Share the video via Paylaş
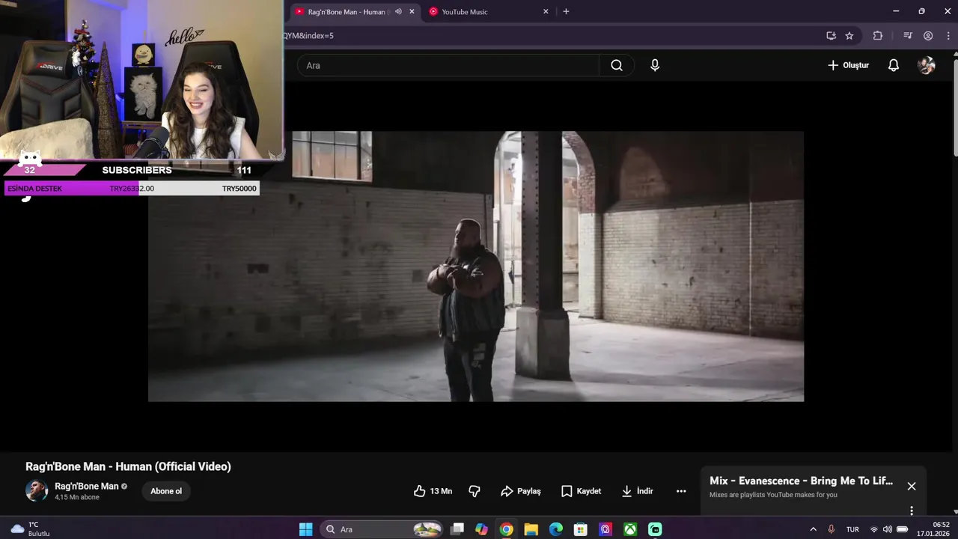 [521, 491]
